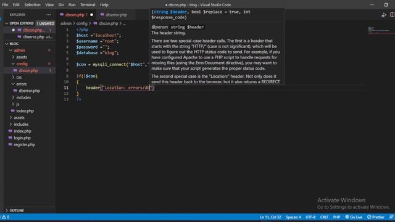Click the PHP language mode selector
395x222 pixels.
click(336, 217)
